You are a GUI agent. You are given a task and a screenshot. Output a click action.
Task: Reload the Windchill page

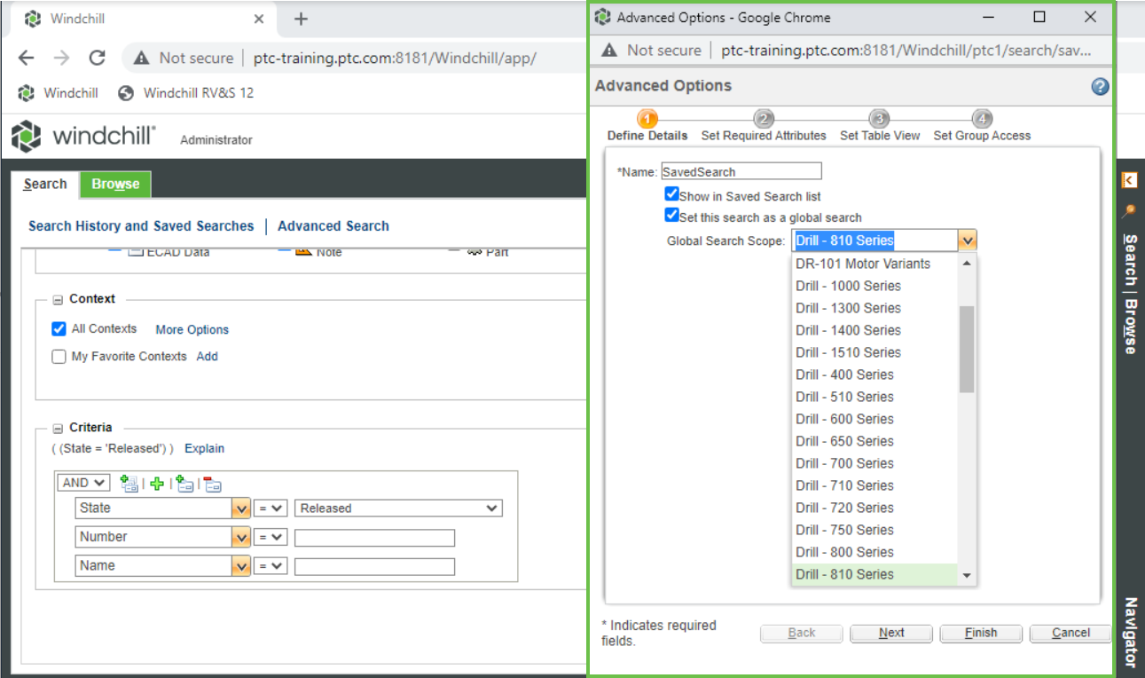click(x=97, y=58)
